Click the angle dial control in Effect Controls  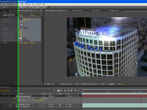point(21,24)
